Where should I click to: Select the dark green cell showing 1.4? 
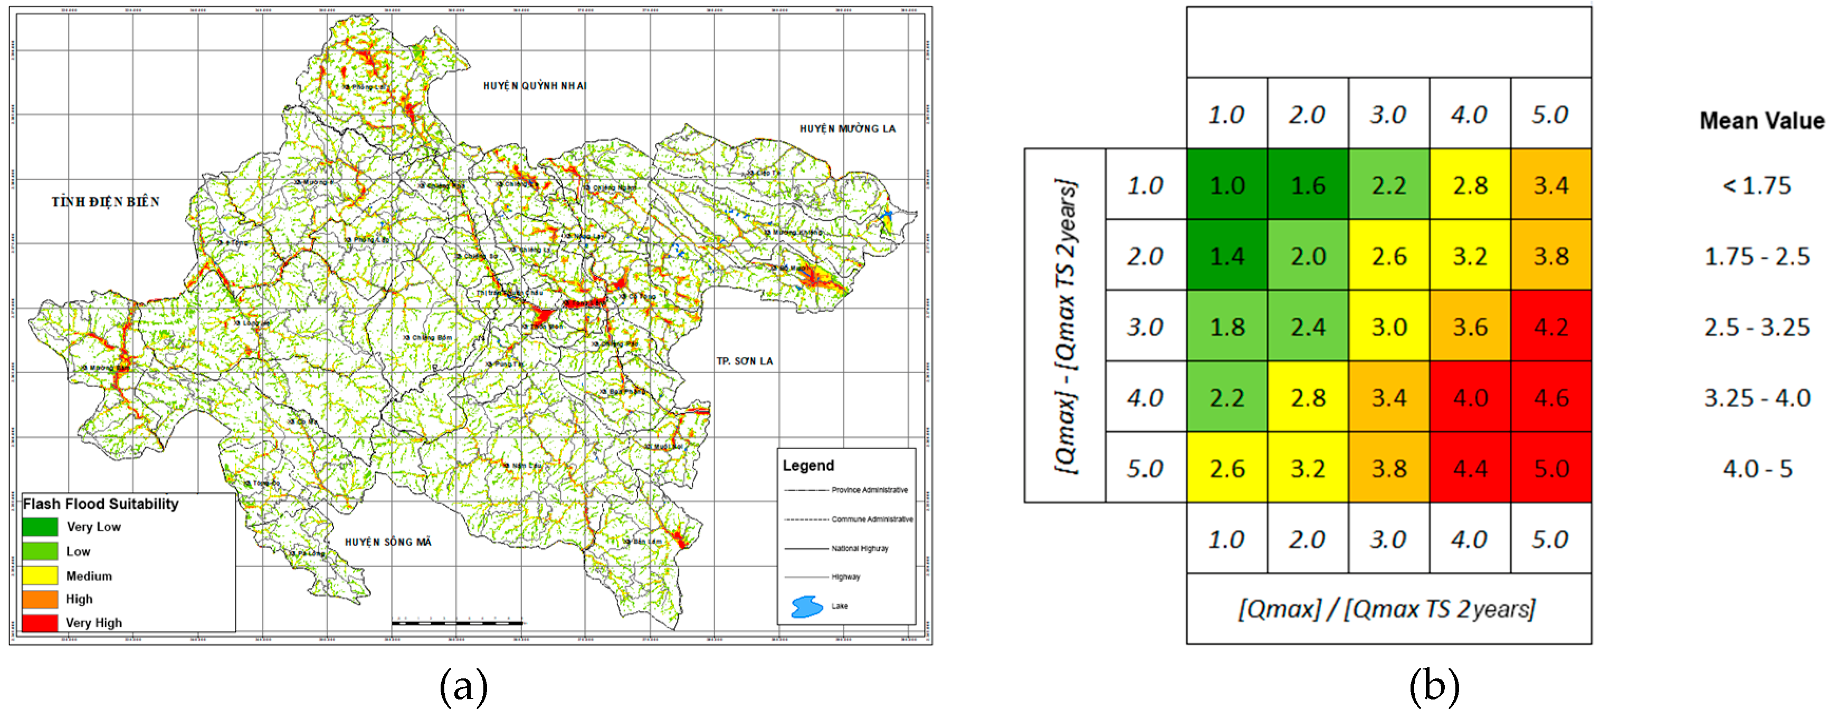pos(1227,256)
